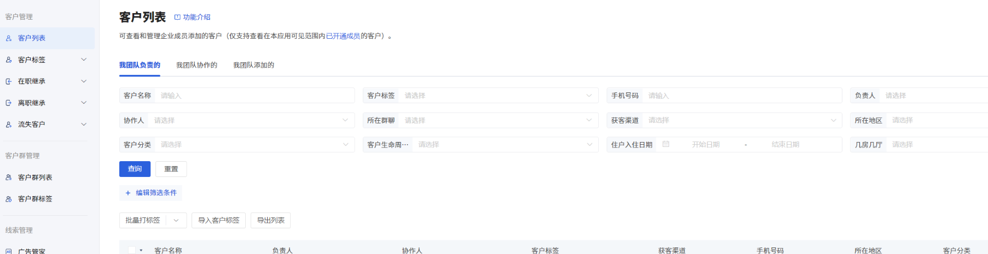Open the 客户生命周期 filter dropdown
Screen dimensions: 988x254
point(481,145)
